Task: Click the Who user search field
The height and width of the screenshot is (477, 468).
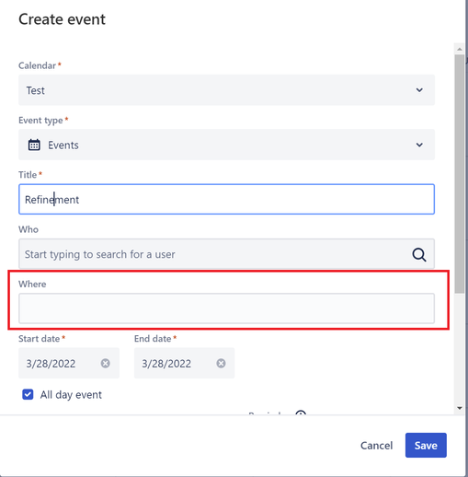Action: pyautogui.click(x=226, y=254)
